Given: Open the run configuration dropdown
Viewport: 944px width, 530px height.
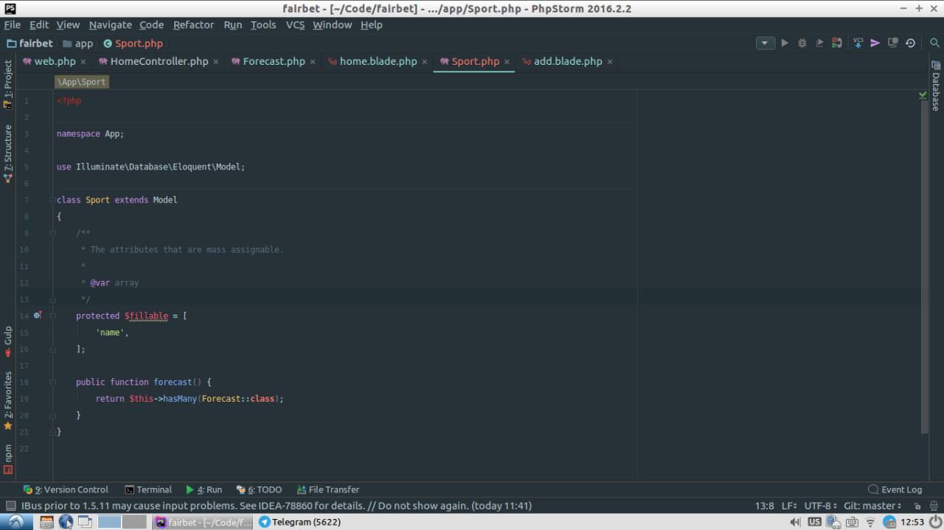Looking at the screenshot, I should (765, 43).
